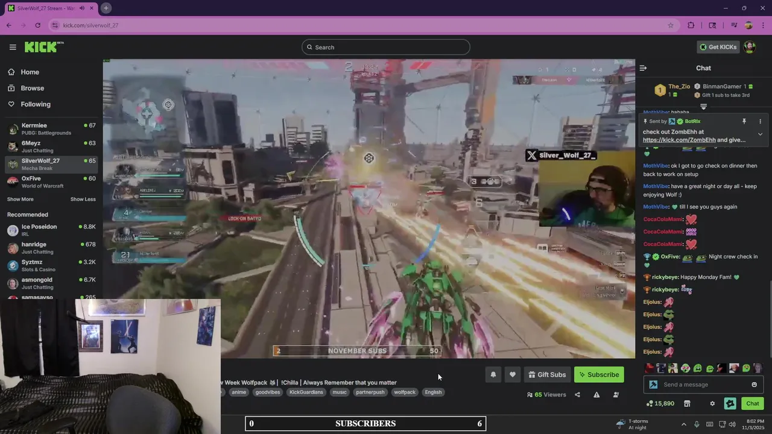Viewport: 772px width, 434px height.
Task: Unpin the BotRix pinned message
Action: click(744, 121)
